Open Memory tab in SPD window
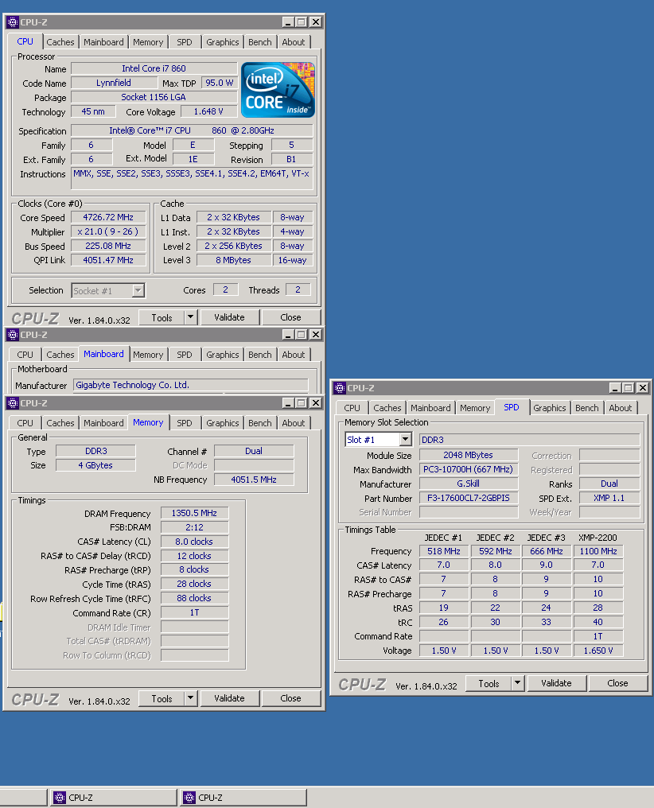This screenshot has width=654, height=808. pos(475,408)
